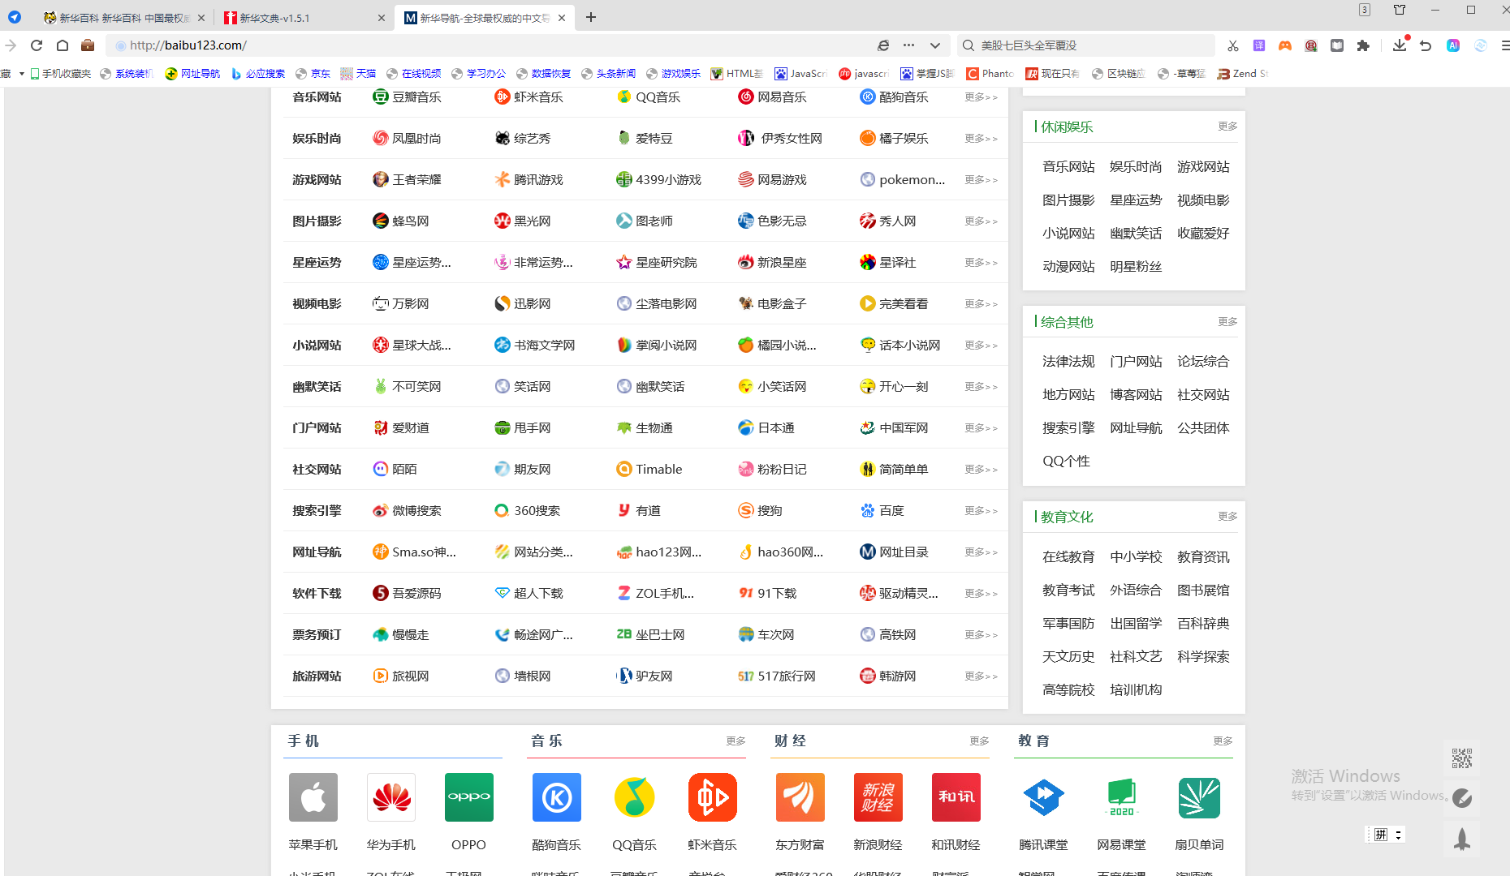Open the 华为手机 Huawei icon
Viewport: 1510px width, 876px height.
(x=391, y=797)
